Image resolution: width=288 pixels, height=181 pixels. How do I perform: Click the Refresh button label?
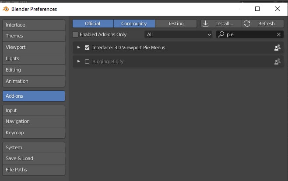pos(266,24)
